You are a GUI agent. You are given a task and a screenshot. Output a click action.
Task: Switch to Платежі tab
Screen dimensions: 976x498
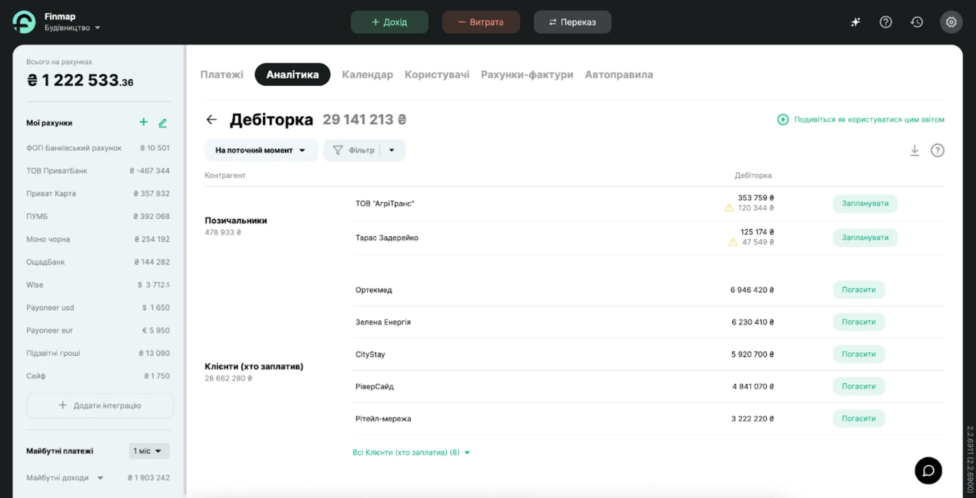click(222, 74)
